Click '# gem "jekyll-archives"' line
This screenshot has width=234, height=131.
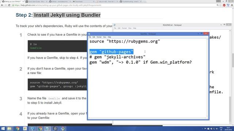117,57
